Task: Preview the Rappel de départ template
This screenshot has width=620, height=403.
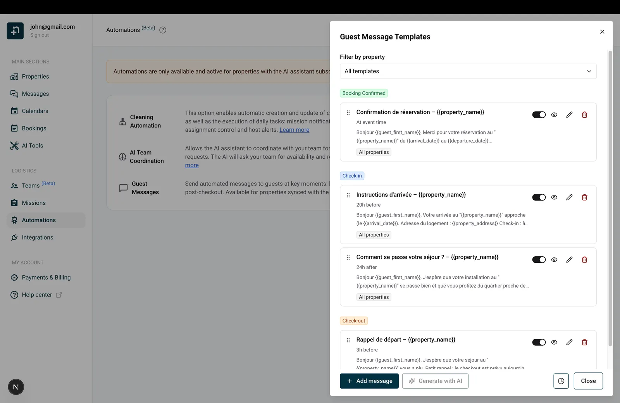Action: [x=554, y=342]
